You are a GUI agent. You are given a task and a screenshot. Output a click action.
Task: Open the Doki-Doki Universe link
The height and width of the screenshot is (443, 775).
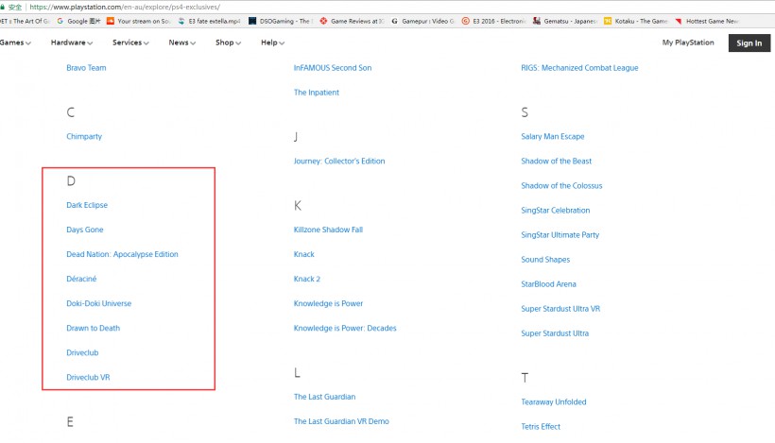99,303
